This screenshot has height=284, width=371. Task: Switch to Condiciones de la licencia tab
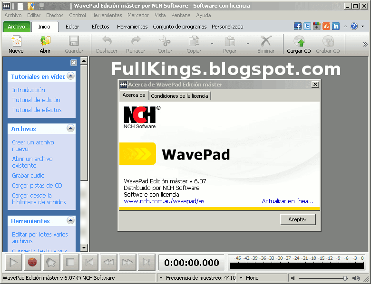[x=180, y=96]
